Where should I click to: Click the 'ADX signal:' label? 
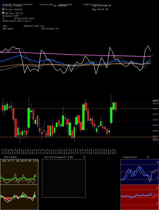8,29
